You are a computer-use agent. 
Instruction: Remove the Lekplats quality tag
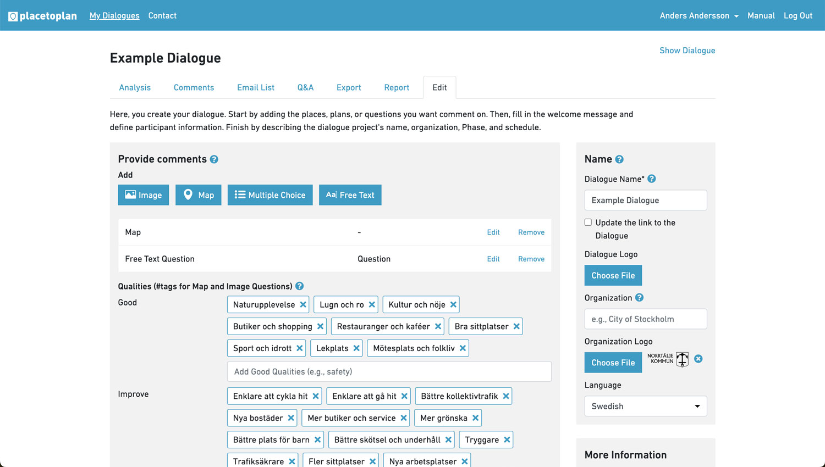point(356,348)
